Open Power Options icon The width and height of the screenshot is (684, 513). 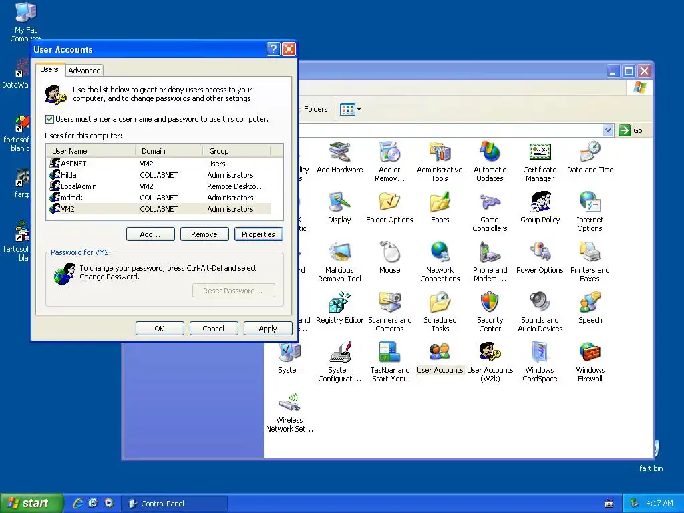pos(540,257)
